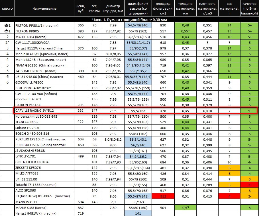Click cell 'Mahle KL416/1 (Бразилия, пласт)'
259x216 pixels.
[44, 54]
